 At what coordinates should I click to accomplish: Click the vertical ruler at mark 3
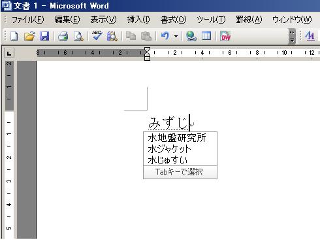tap(9, 181)
